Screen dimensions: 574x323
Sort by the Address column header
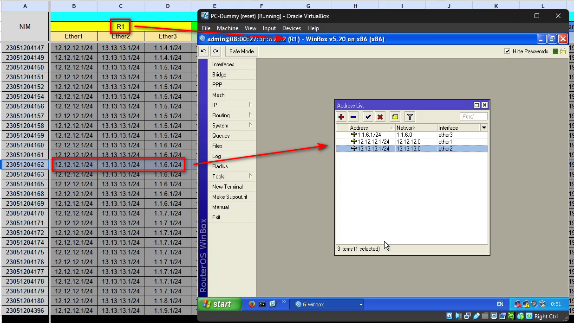(x=372, y=127)
